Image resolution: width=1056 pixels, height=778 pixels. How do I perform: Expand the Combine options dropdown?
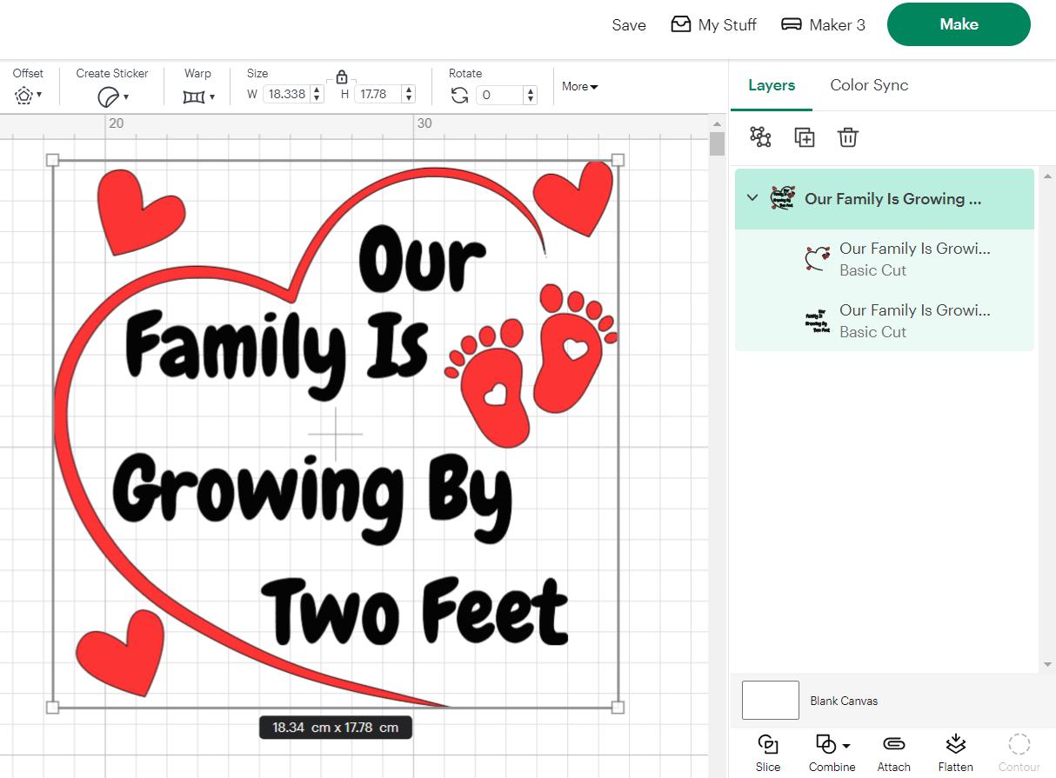click(x=844, y=744)
